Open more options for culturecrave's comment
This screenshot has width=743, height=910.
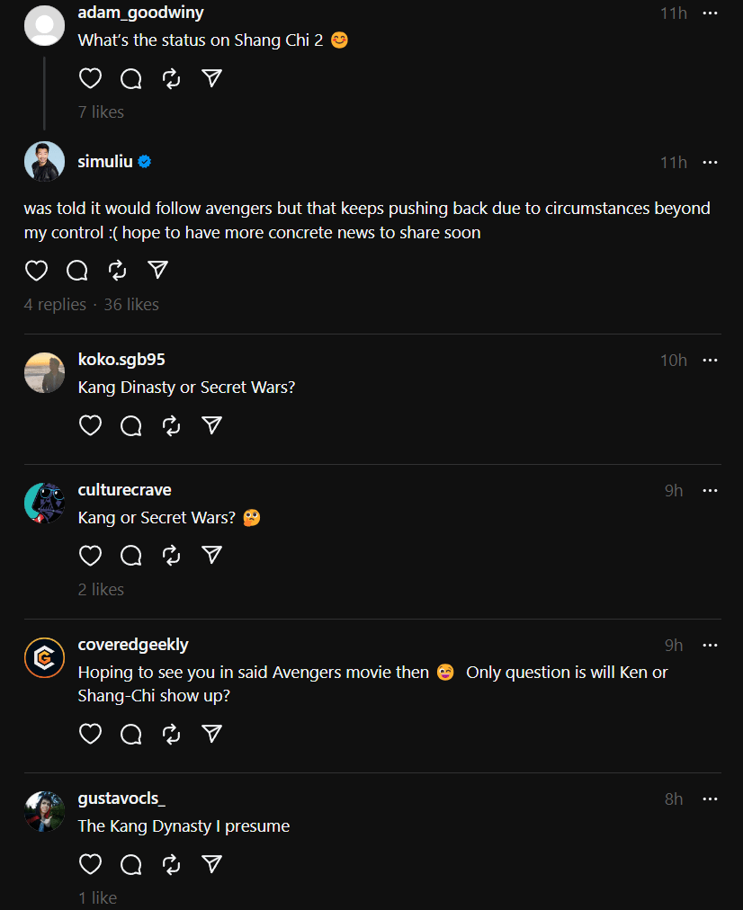710,490
